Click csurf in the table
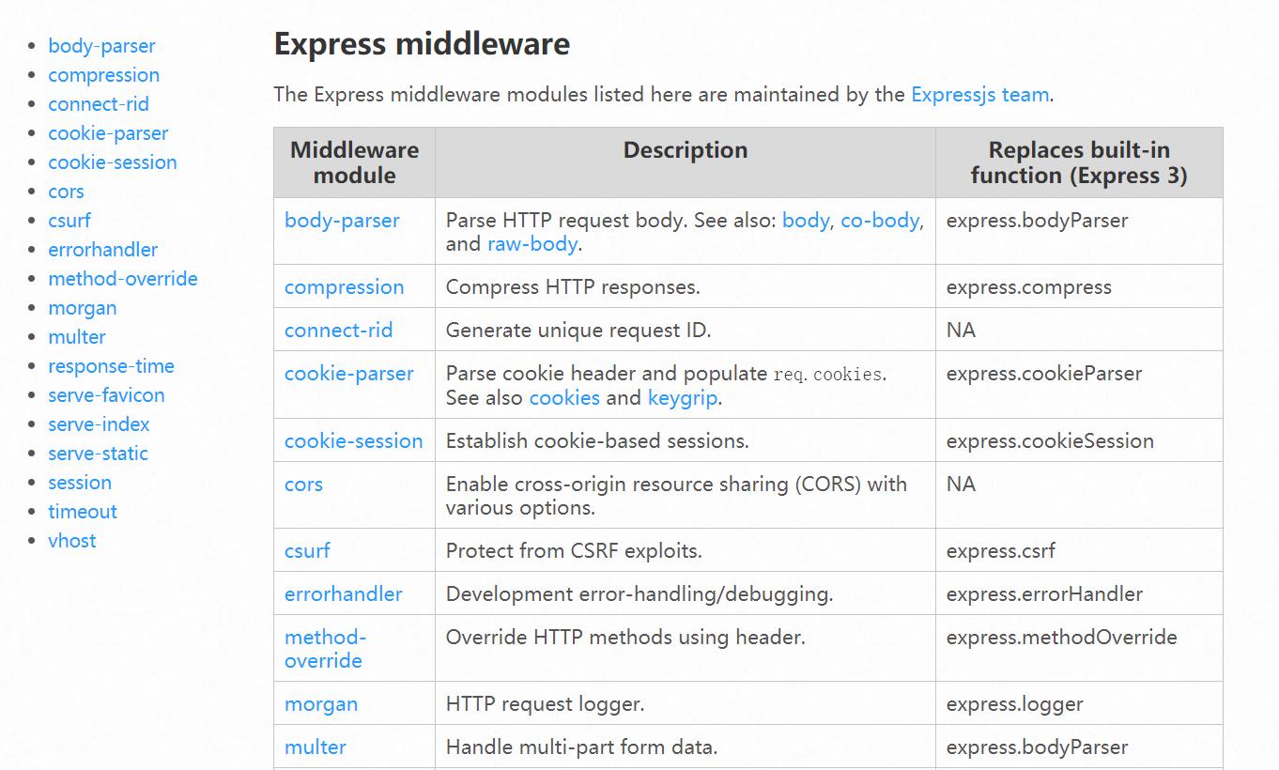Viewport: 1279px width, 770px height. (307, 551)
